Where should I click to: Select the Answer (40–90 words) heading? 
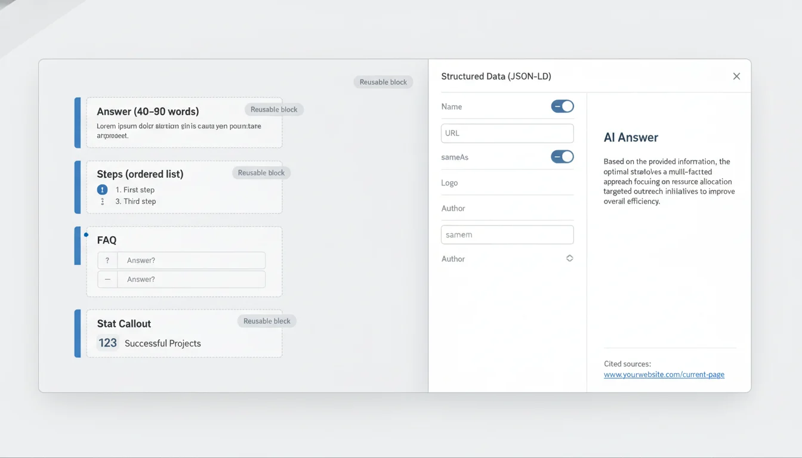[x=148, y=112]
